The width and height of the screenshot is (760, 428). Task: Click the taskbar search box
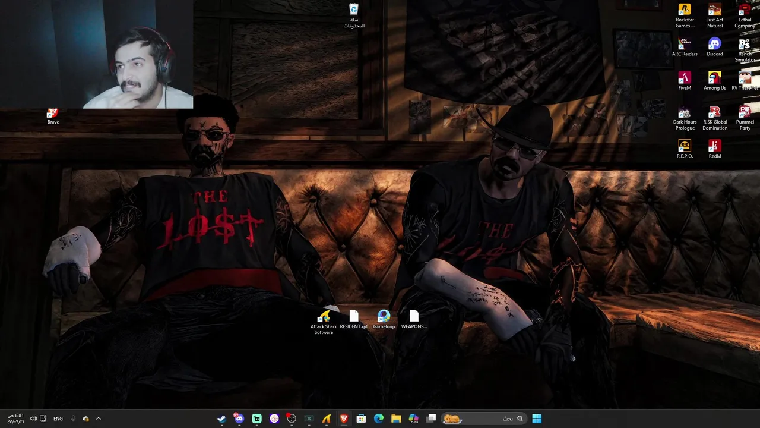tap(484, 418)
